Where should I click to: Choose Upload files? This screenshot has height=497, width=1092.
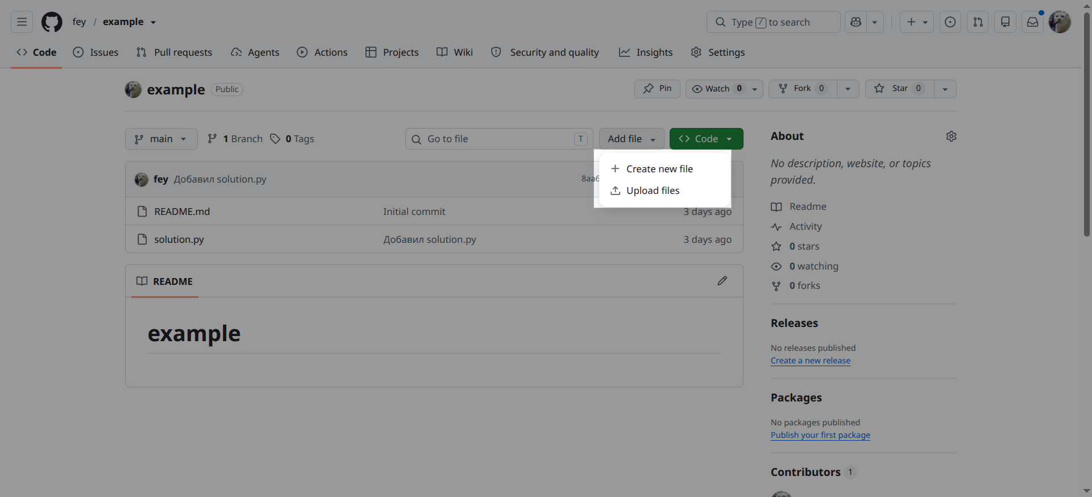pyautogui.click(x=665, y=190)
